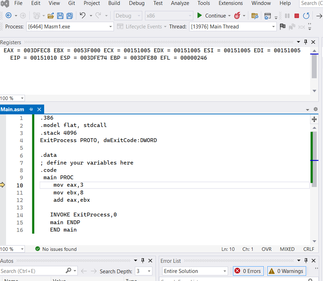Close the Registers panel
The width and height of the screenshot is (323, 281).
(313, 42)
